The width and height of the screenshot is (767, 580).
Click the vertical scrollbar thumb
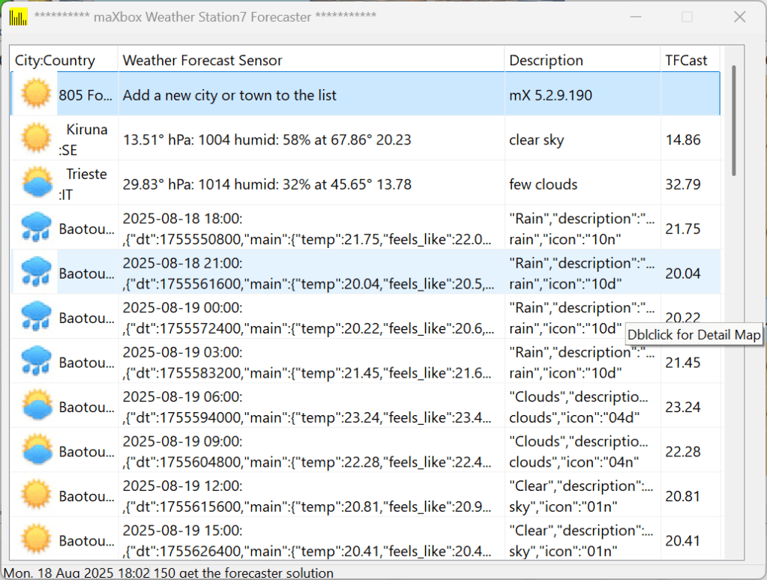[733, 120]
